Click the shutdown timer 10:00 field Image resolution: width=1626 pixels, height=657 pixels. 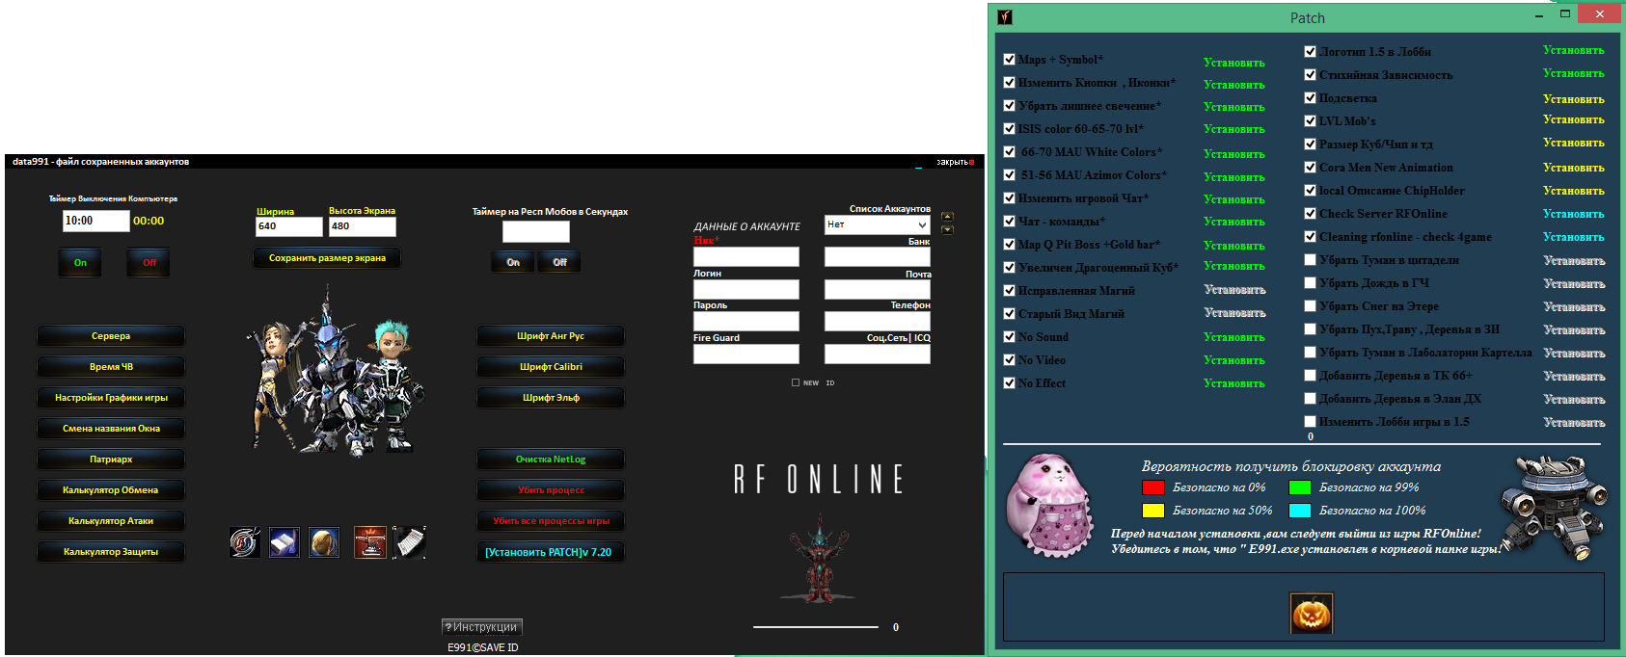[96, 221]
